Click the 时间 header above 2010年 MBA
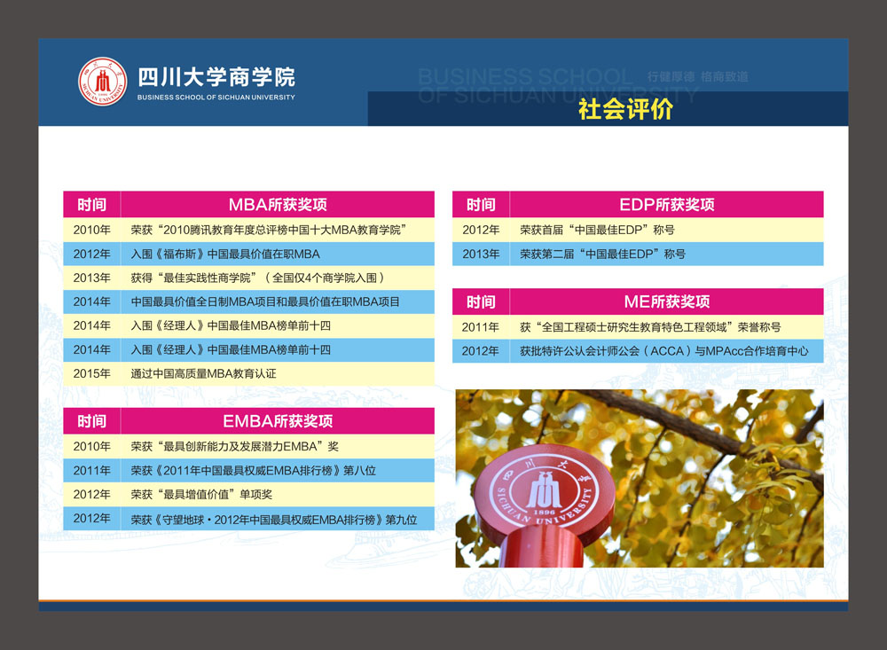The width and height of the screenshot is (887, 650). pos(91,204)
